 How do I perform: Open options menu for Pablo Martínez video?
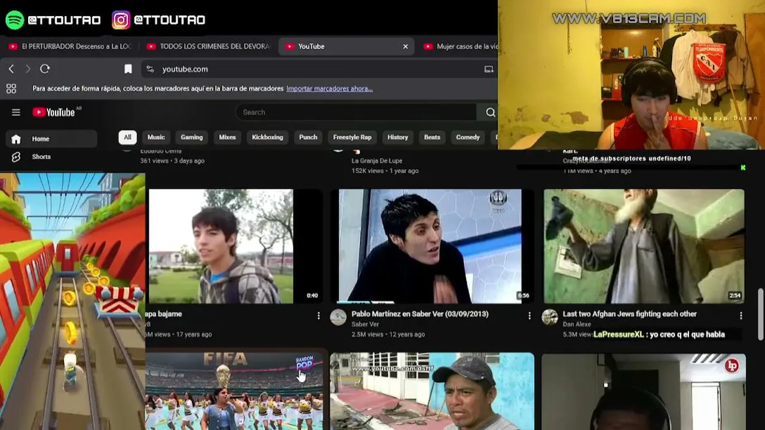point(530,315)
